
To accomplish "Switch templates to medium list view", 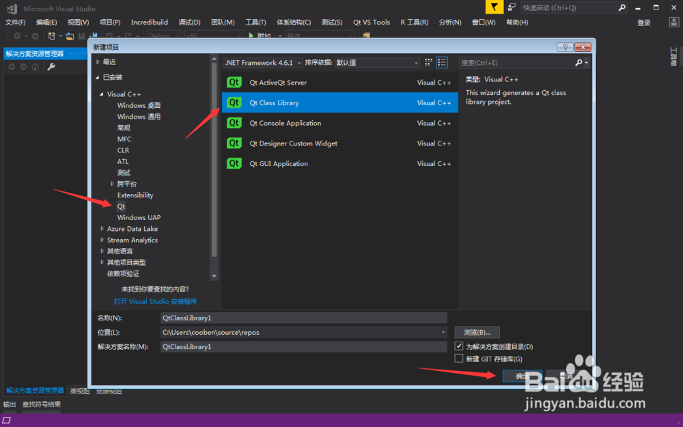I will pyautogui.click(x=442, y=62).
